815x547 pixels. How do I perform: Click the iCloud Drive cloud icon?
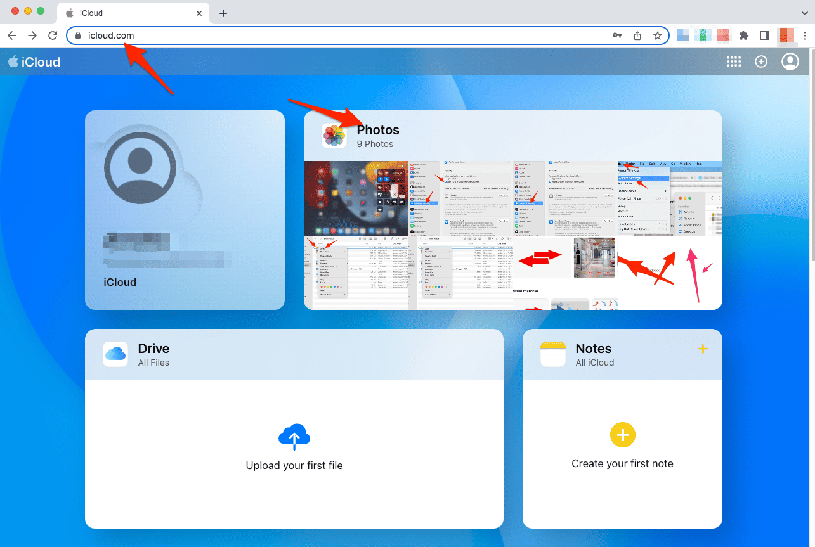click(x=115, y=354)
